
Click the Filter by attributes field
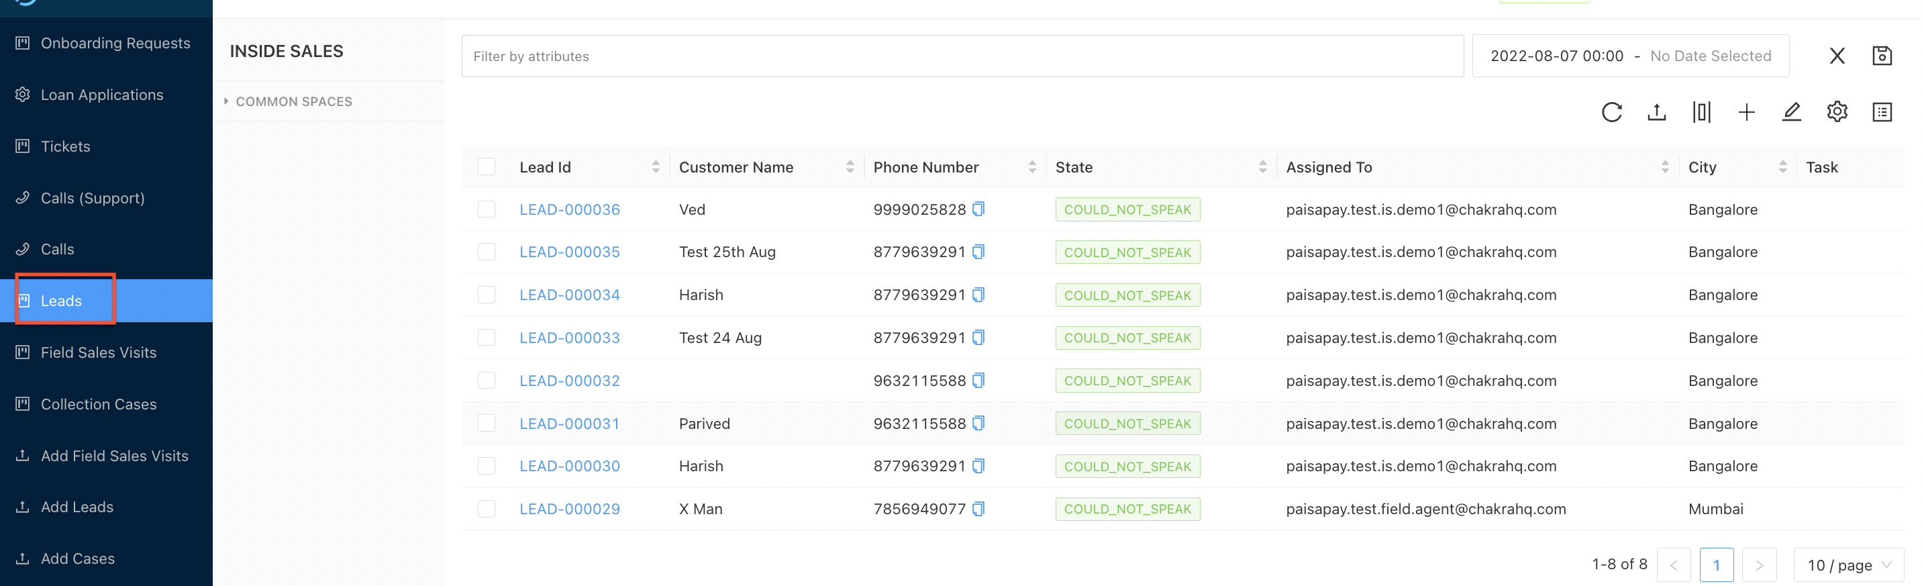point(962,56)
